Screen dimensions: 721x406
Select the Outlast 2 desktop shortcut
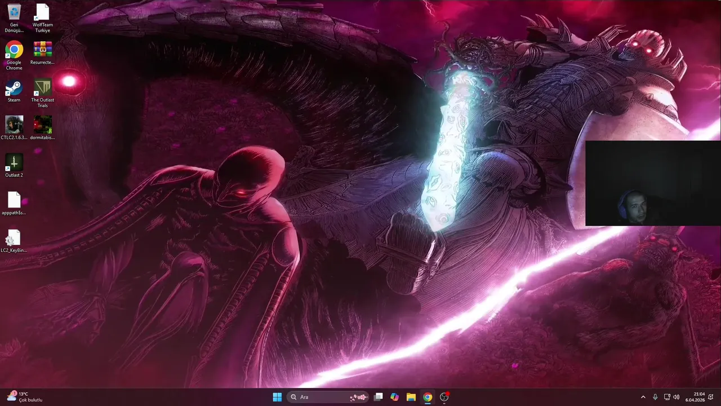pos(14,166)
